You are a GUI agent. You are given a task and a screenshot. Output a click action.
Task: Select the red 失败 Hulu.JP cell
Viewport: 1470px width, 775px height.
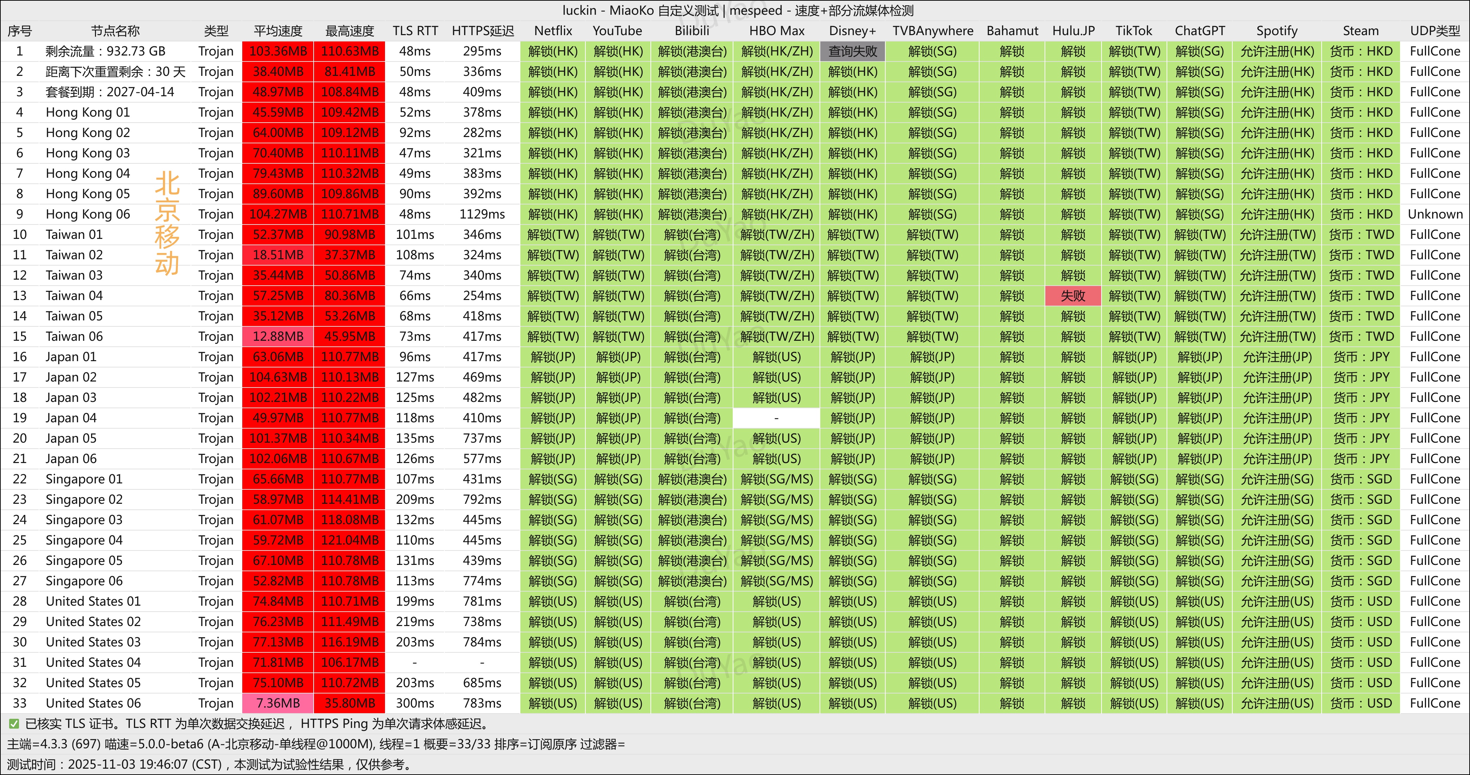[x=1073, y=295]
